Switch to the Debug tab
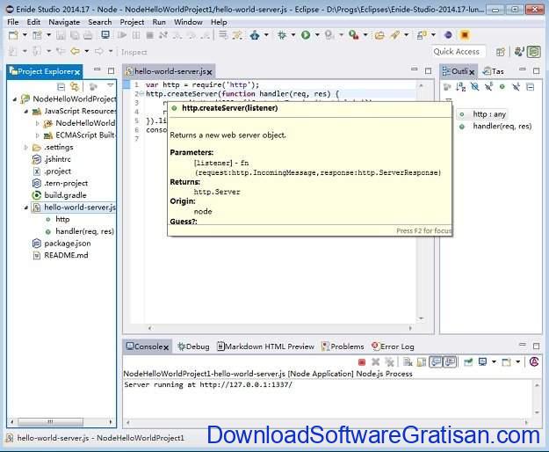Screen dimensions: 549x452 pos(193,346)
